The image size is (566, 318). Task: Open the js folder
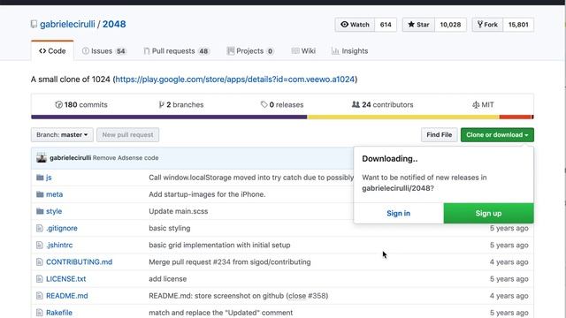tap(49, 178)
